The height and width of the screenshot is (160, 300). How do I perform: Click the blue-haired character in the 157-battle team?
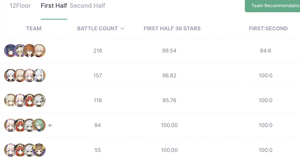(11, 76)
